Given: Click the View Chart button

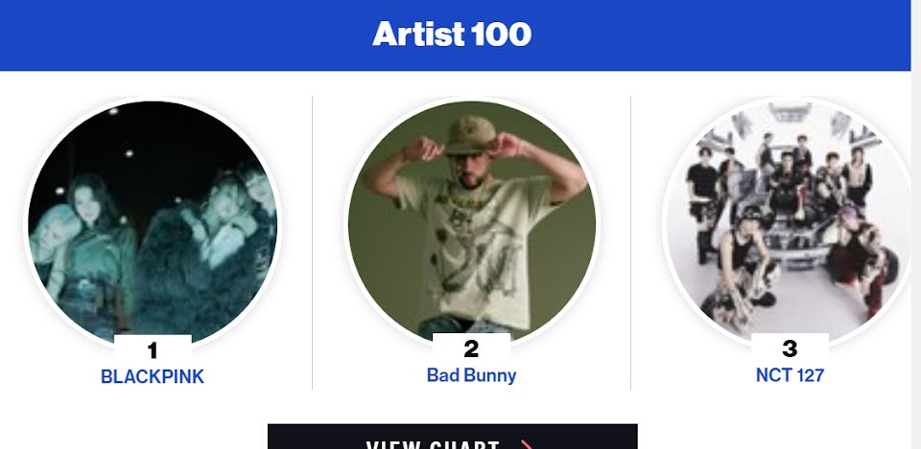Looking at the screenshot, I should 452,437.
